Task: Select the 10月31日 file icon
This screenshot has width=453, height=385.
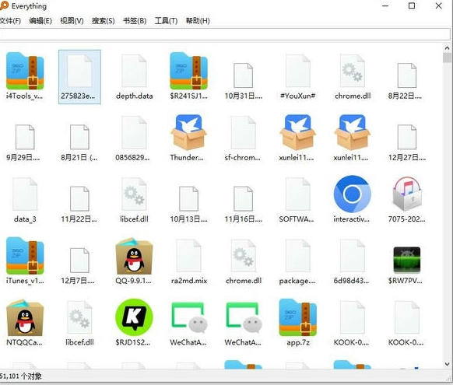Action: coord(244,75)
